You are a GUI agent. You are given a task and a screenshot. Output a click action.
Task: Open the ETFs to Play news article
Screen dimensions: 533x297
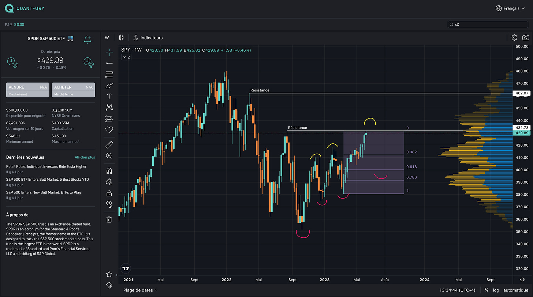[x=44, y=192]
